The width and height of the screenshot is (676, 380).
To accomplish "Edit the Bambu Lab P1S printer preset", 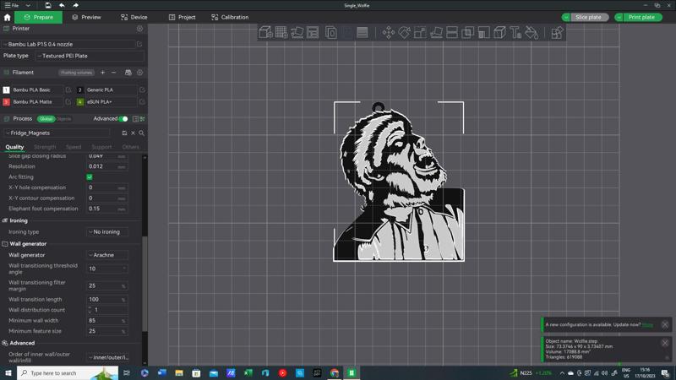I will 139,44.
